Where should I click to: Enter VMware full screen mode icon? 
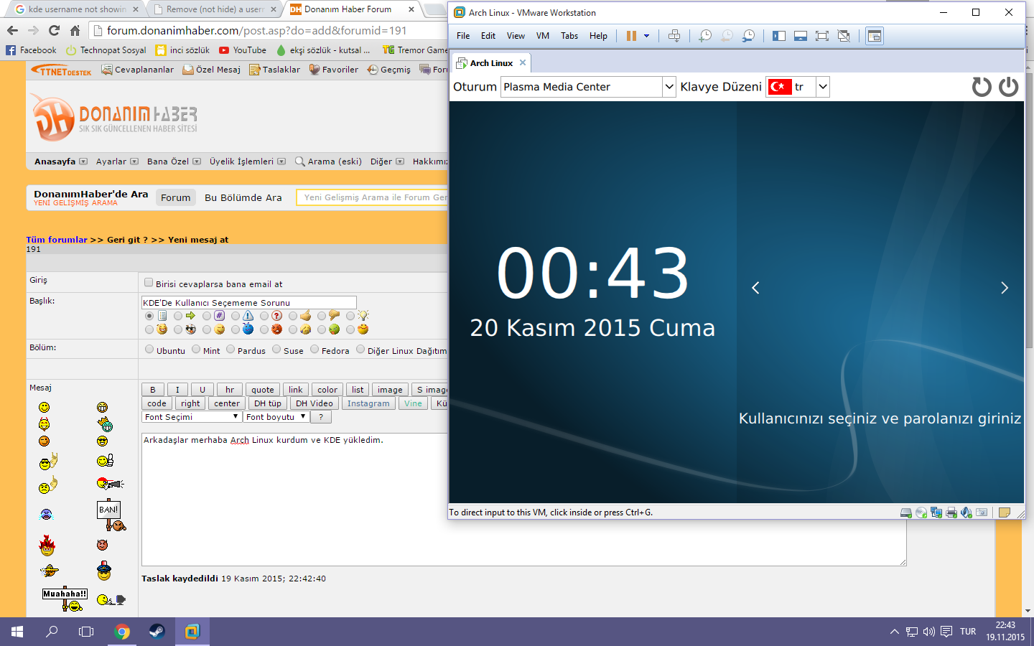point(822,36)
